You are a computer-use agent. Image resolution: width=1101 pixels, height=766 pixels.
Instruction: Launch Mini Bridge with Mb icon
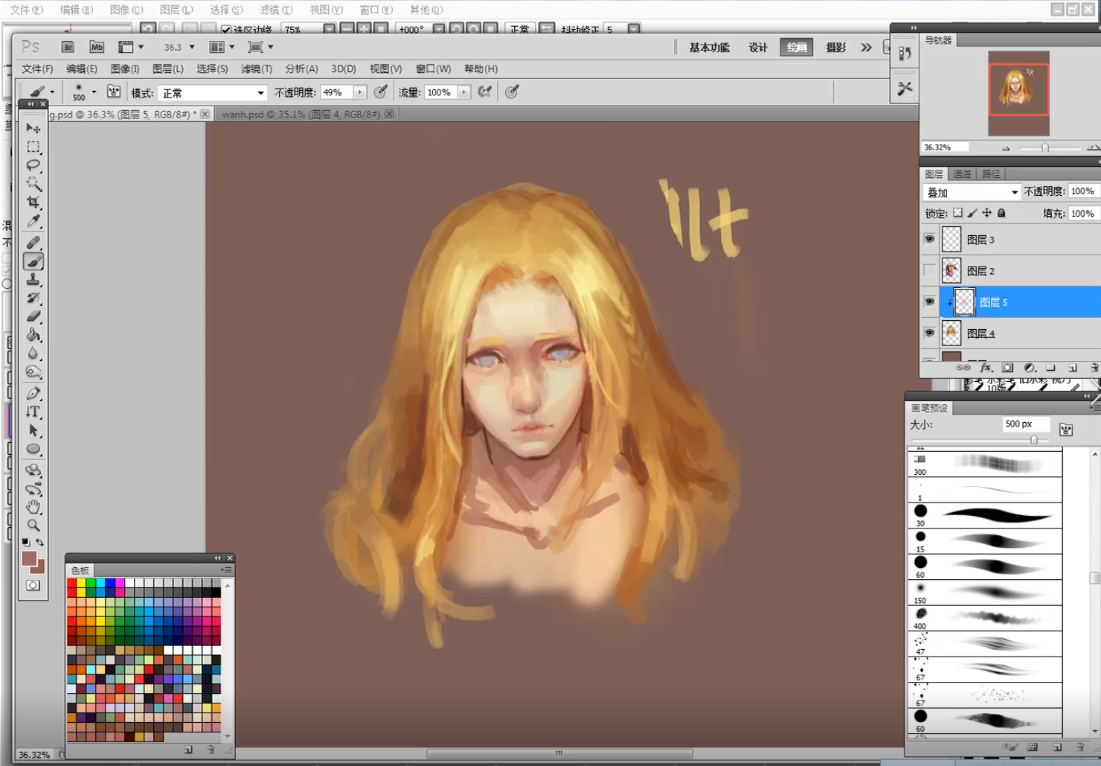pyautogui.click(x=97, y=47)
